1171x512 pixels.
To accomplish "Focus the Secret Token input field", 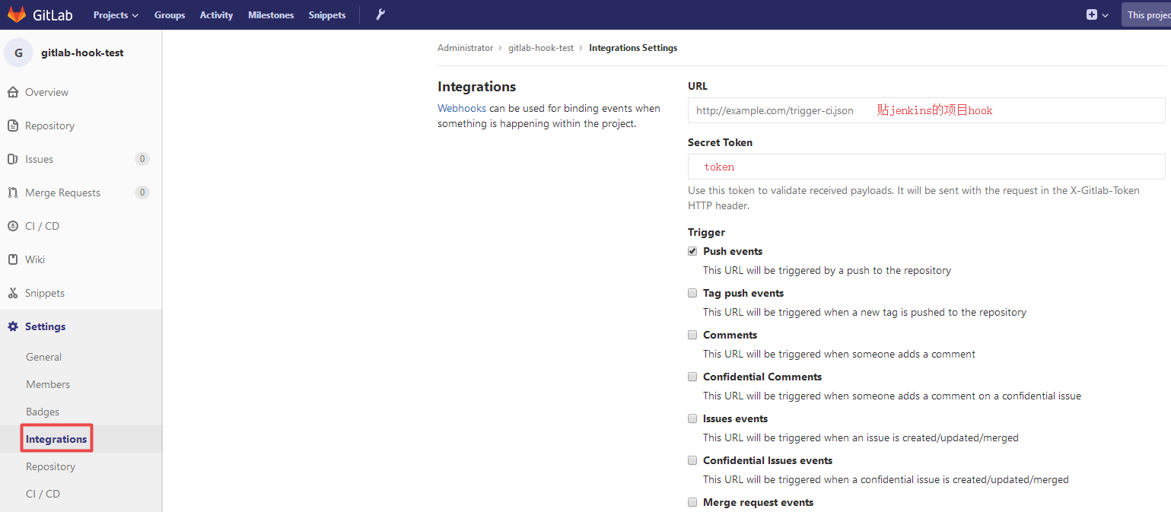I will 927,167.
